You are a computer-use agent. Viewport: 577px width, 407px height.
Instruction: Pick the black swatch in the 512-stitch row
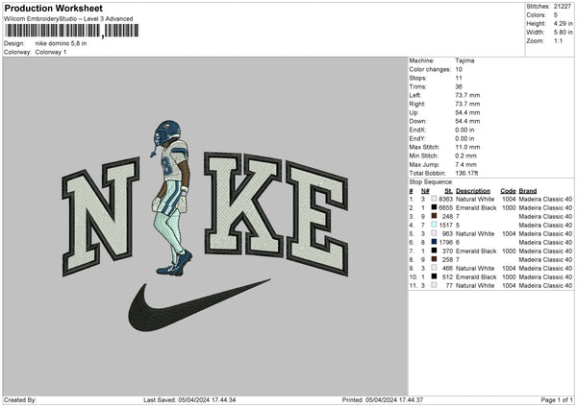pos(434,276)
